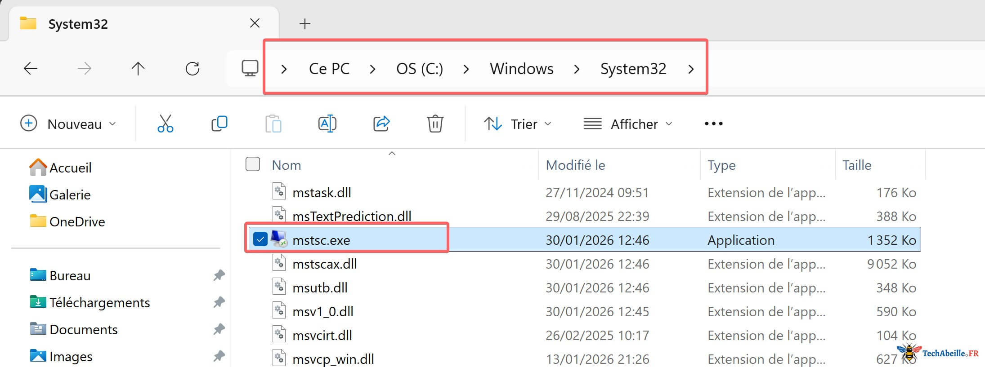
Task: Open the Afficher view menu
Action: (x=628, y=124)
